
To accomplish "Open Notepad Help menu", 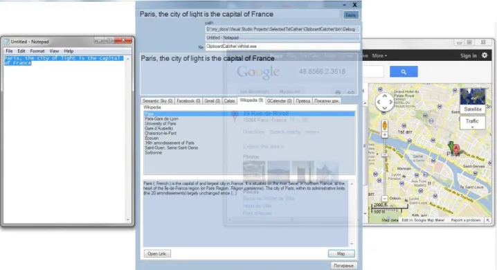I will [x=69, y=51].
